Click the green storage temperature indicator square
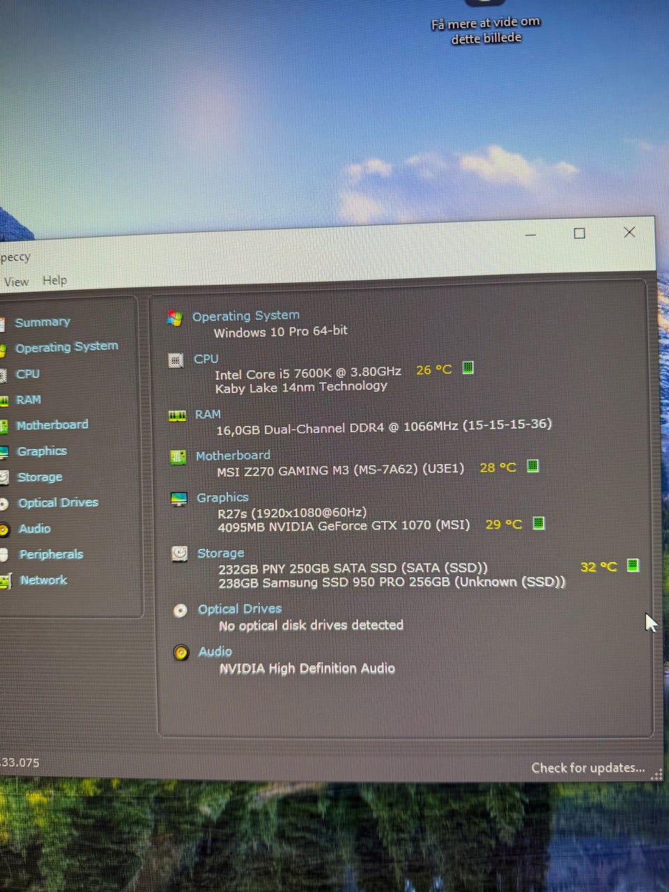 (633, 564)
